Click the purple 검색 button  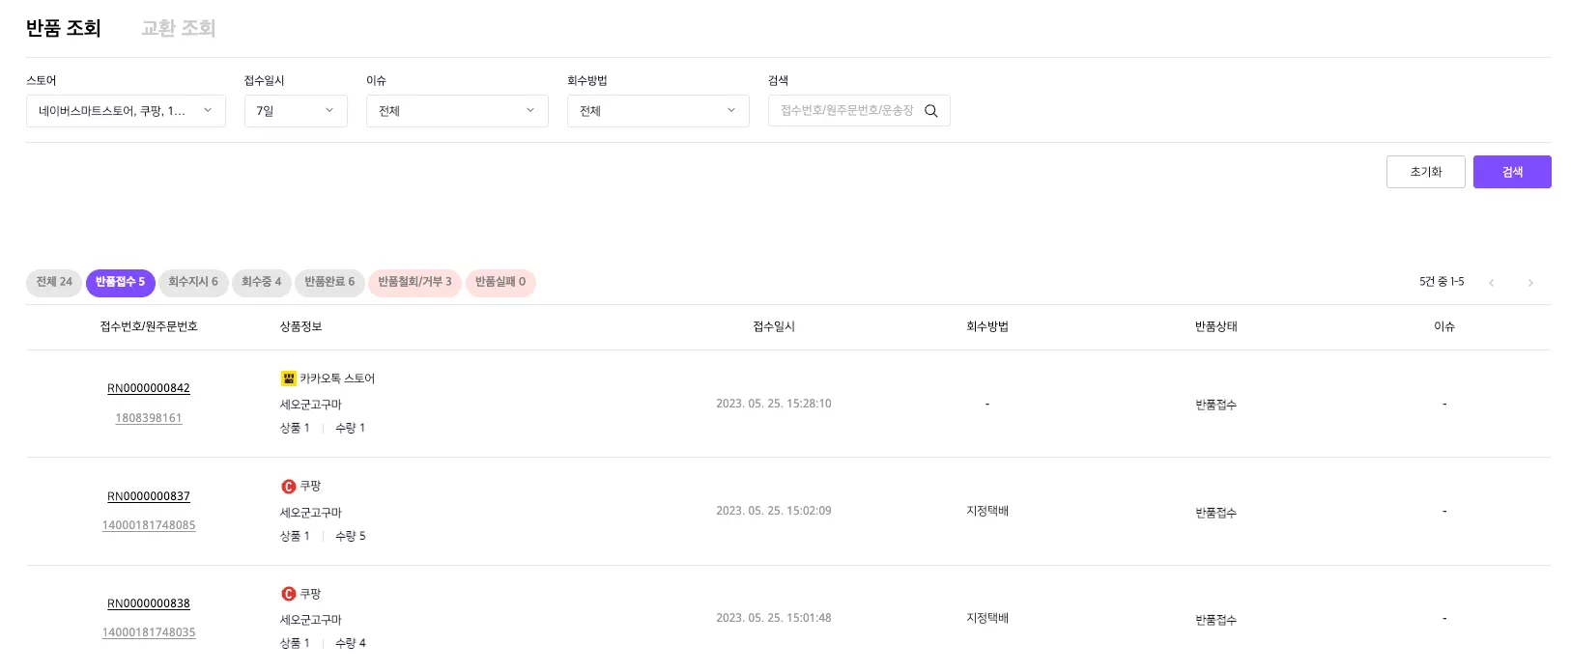coord(1512,172)
